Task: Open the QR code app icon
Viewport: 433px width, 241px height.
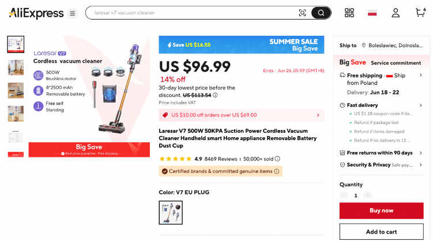Action: [349, 13]
